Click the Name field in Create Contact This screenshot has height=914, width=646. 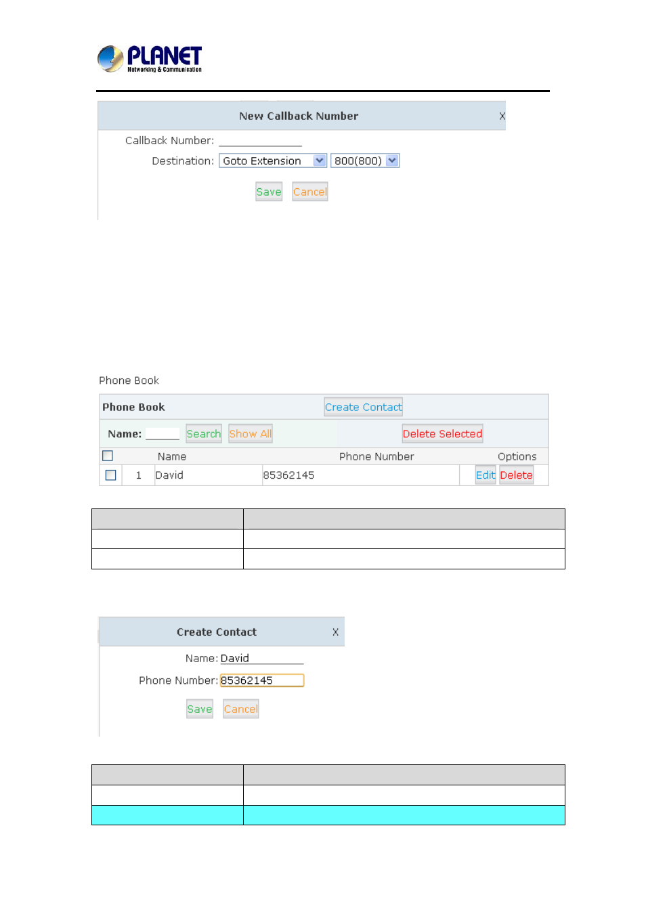click(262, 659)
